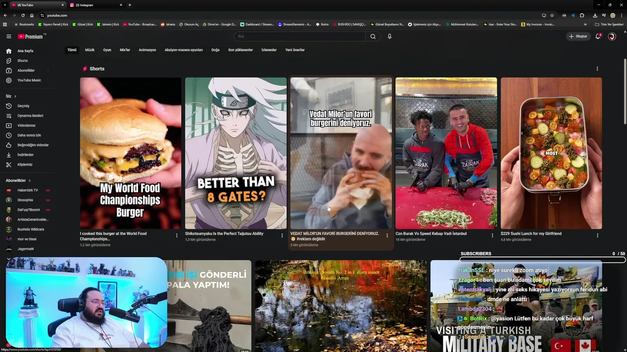Click the search magnifier button

373,36
